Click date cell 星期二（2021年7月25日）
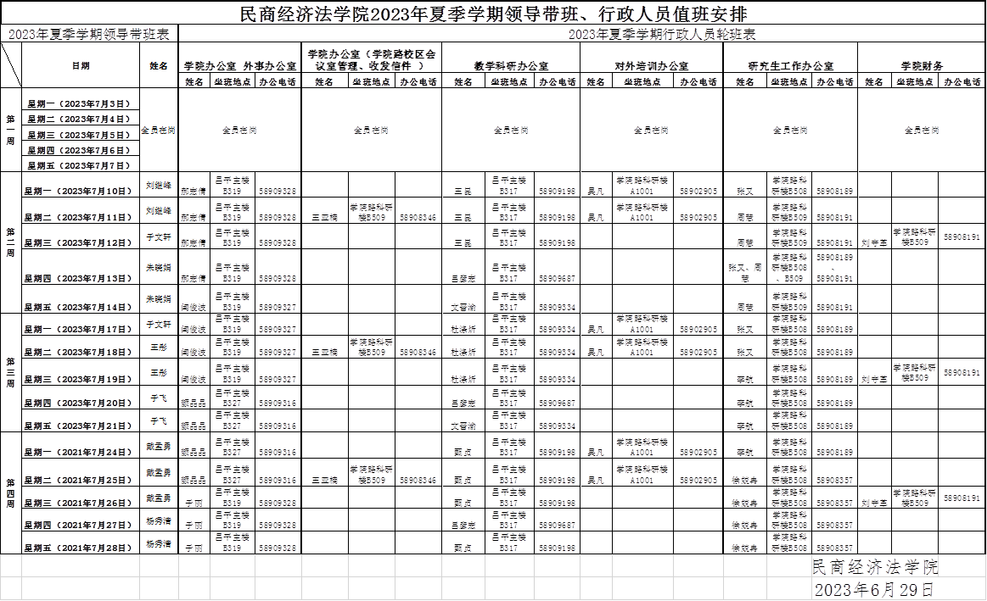Screen dimensions: 987x601 [81, 480]
